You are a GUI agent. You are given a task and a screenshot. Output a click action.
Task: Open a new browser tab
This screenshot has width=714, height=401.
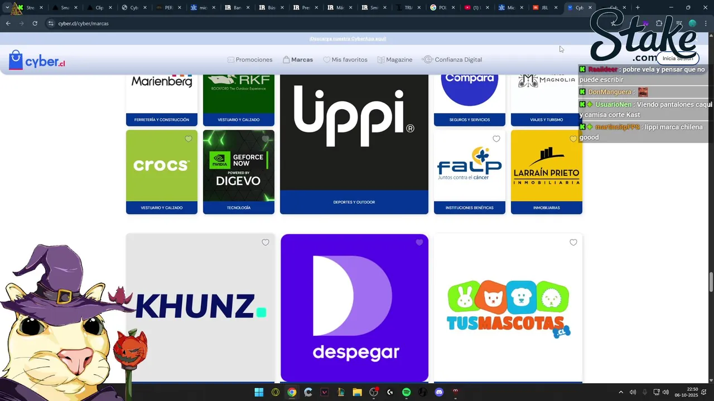[x=638, y=8]
